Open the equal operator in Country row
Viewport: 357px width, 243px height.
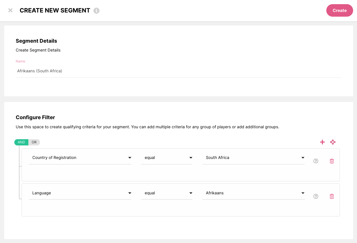click(167, 158)
